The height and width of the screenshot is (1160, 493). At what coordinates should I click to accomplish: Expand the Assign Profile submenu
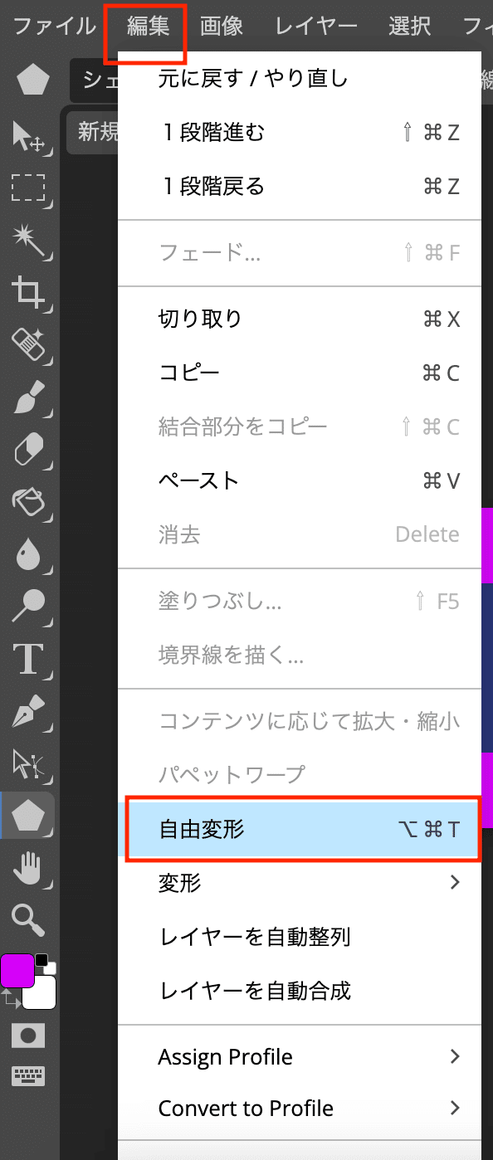(300, 1057)
